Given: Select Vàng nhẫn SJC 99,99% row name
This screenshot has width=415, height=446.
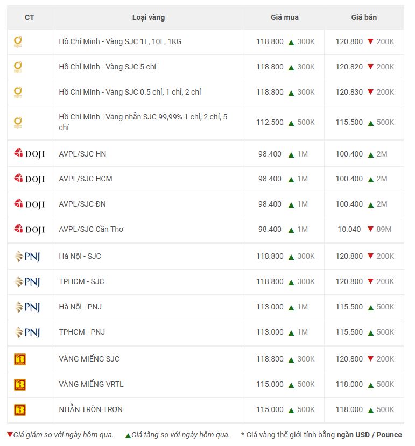Looking at the screenshot, I should coord(143,122).
